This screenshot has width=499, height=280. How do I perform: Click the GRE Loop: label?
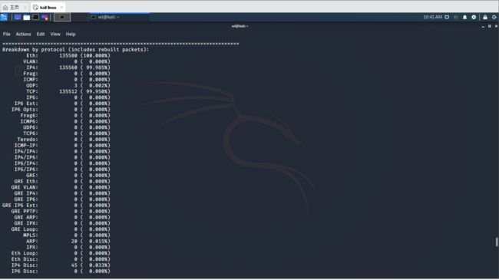[25, 229]
